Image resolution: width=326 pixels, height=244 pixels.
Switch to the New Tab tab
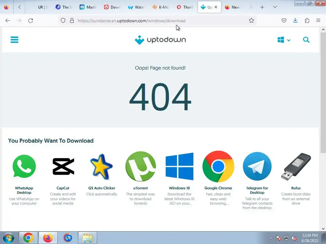(x=233, y=7)
